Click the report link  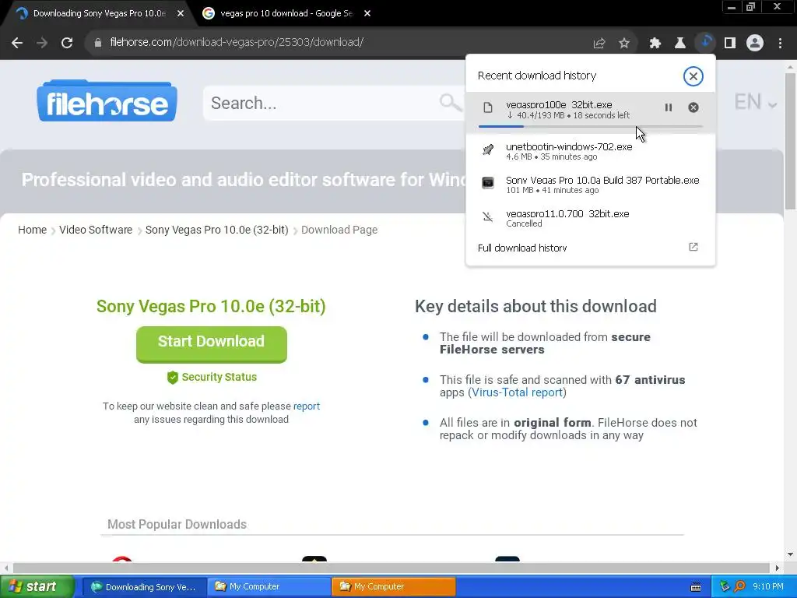(307, 406)
